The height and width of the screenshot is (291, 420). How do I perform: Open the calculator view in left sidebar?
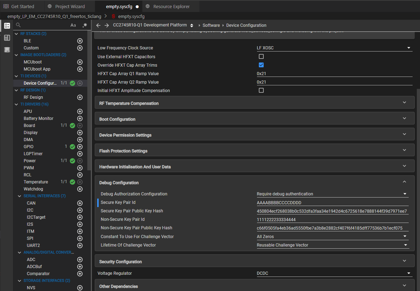point(7,38)
